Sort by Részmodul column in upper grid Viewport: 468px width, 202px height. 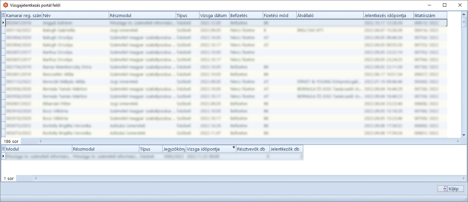click(142, 15)
